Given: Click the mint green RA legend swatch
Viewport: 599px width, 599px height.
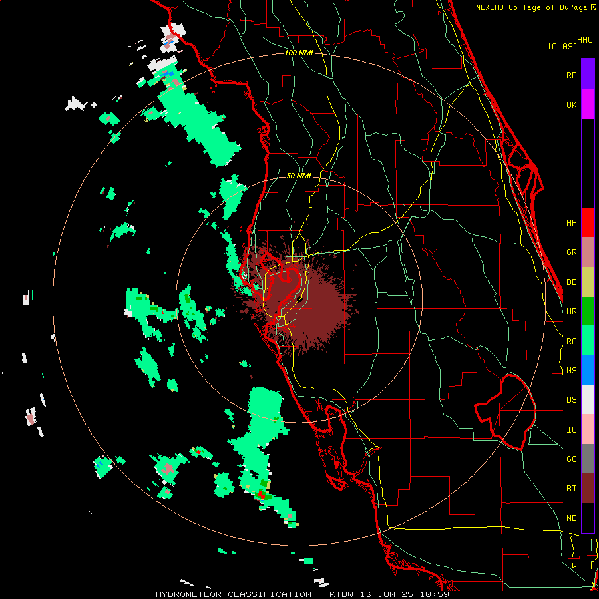Looking at the screenshot, I should pos(588,341).
